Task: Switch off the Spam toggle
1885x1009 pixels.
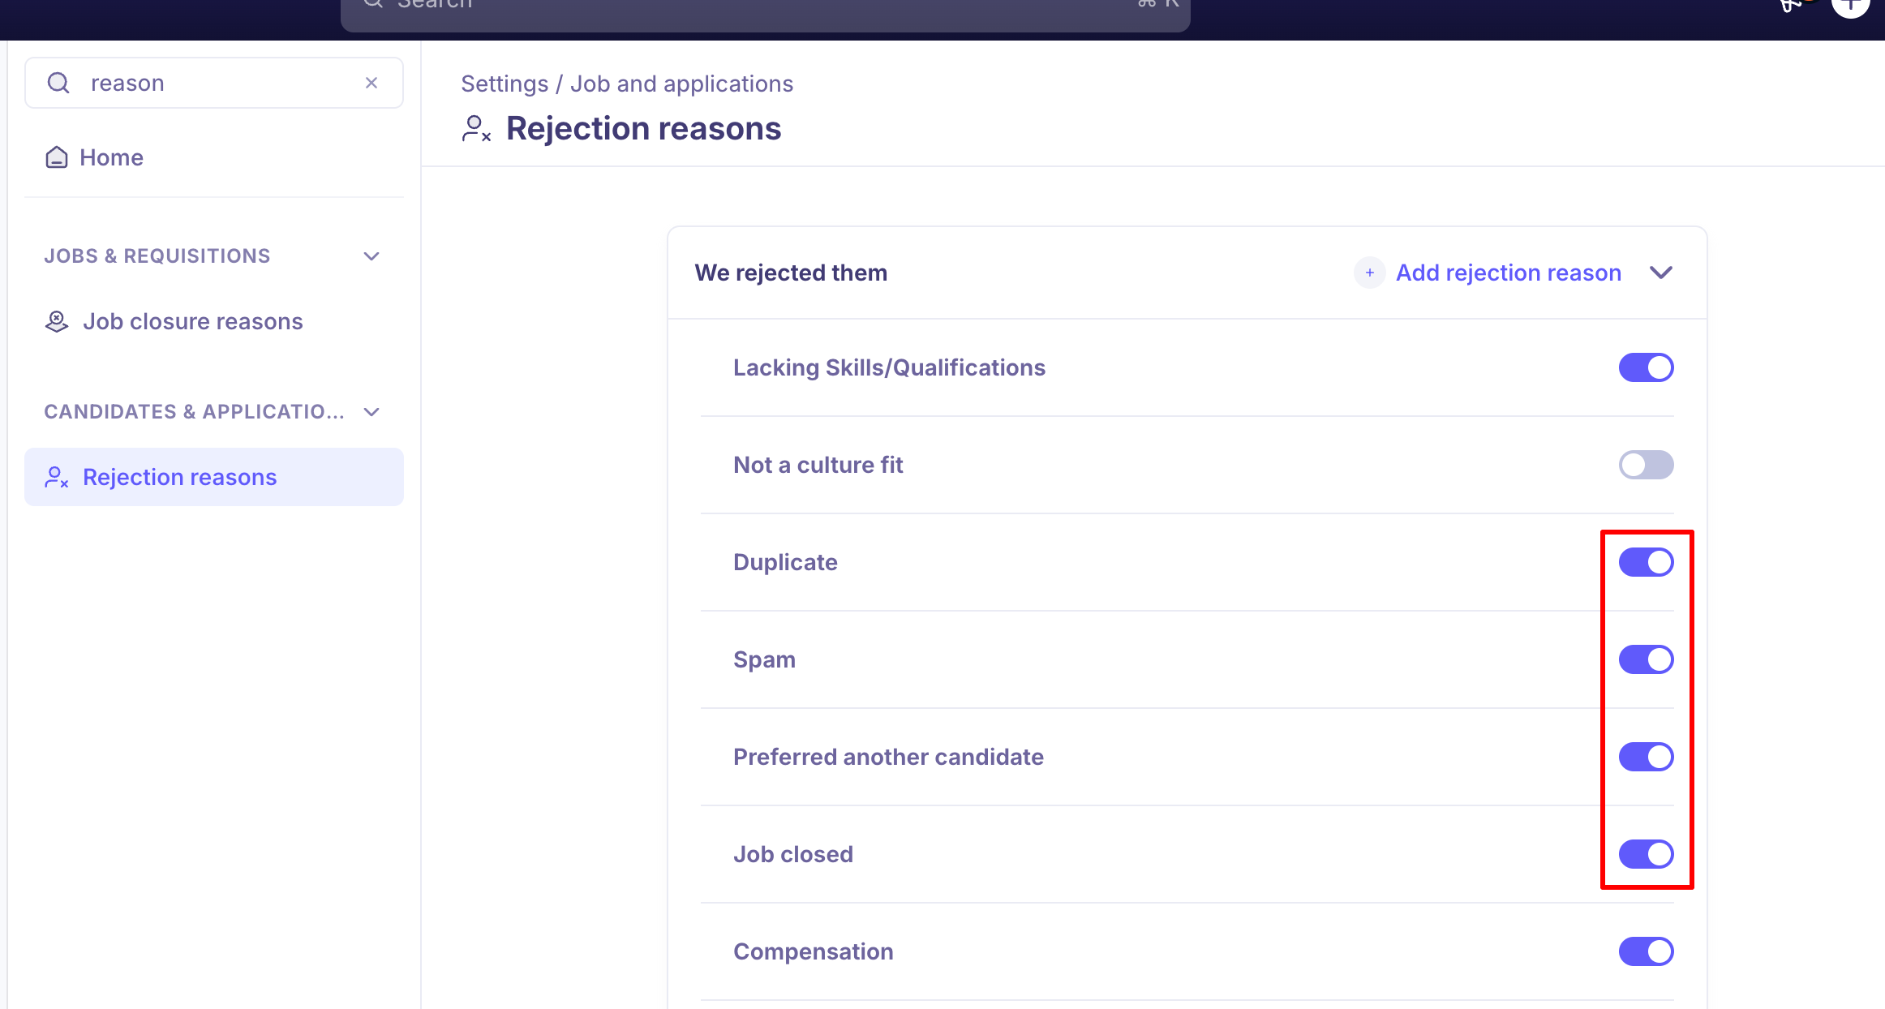Action: (x=1647, y=659)
